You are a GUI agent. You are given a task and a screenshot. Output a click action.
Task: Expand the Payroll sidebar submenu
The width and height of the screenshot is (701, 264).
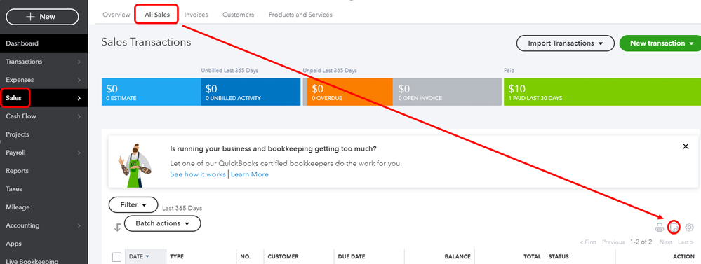79,153
